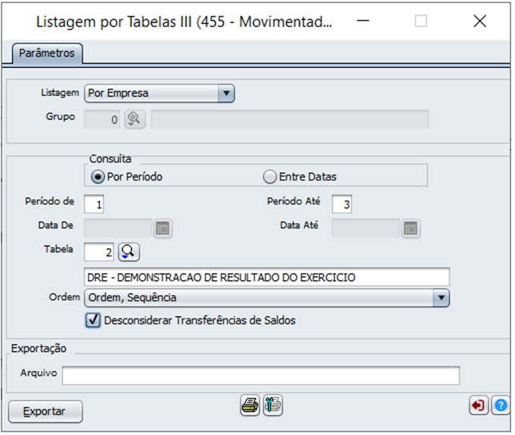Maximize the Listagem por Tabelas window
The image size is (515, 435).
[x=421, y=22]
